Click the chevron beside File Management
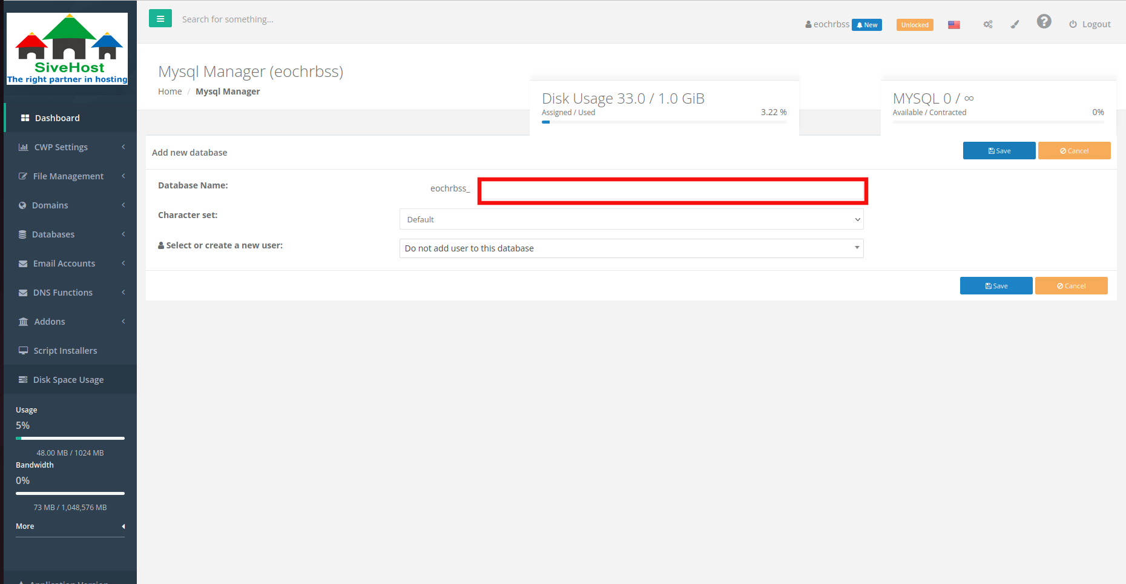This screenshot has width=1126, height=584. 123,176
